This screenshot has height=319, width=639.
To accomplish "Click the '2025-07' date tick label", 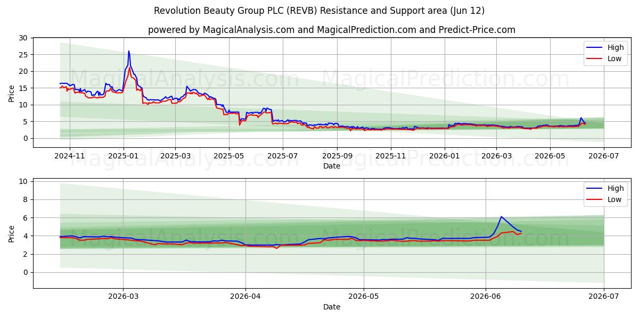I will coord(282,156).
